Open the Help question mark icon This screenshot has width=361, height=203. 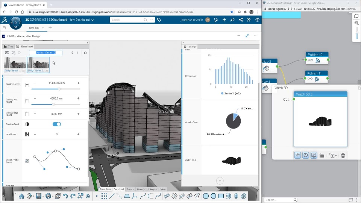point(257,20)
